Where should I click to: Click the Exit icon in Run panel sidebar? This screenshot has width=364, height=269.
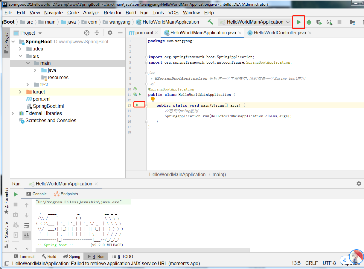pos(16,235)
